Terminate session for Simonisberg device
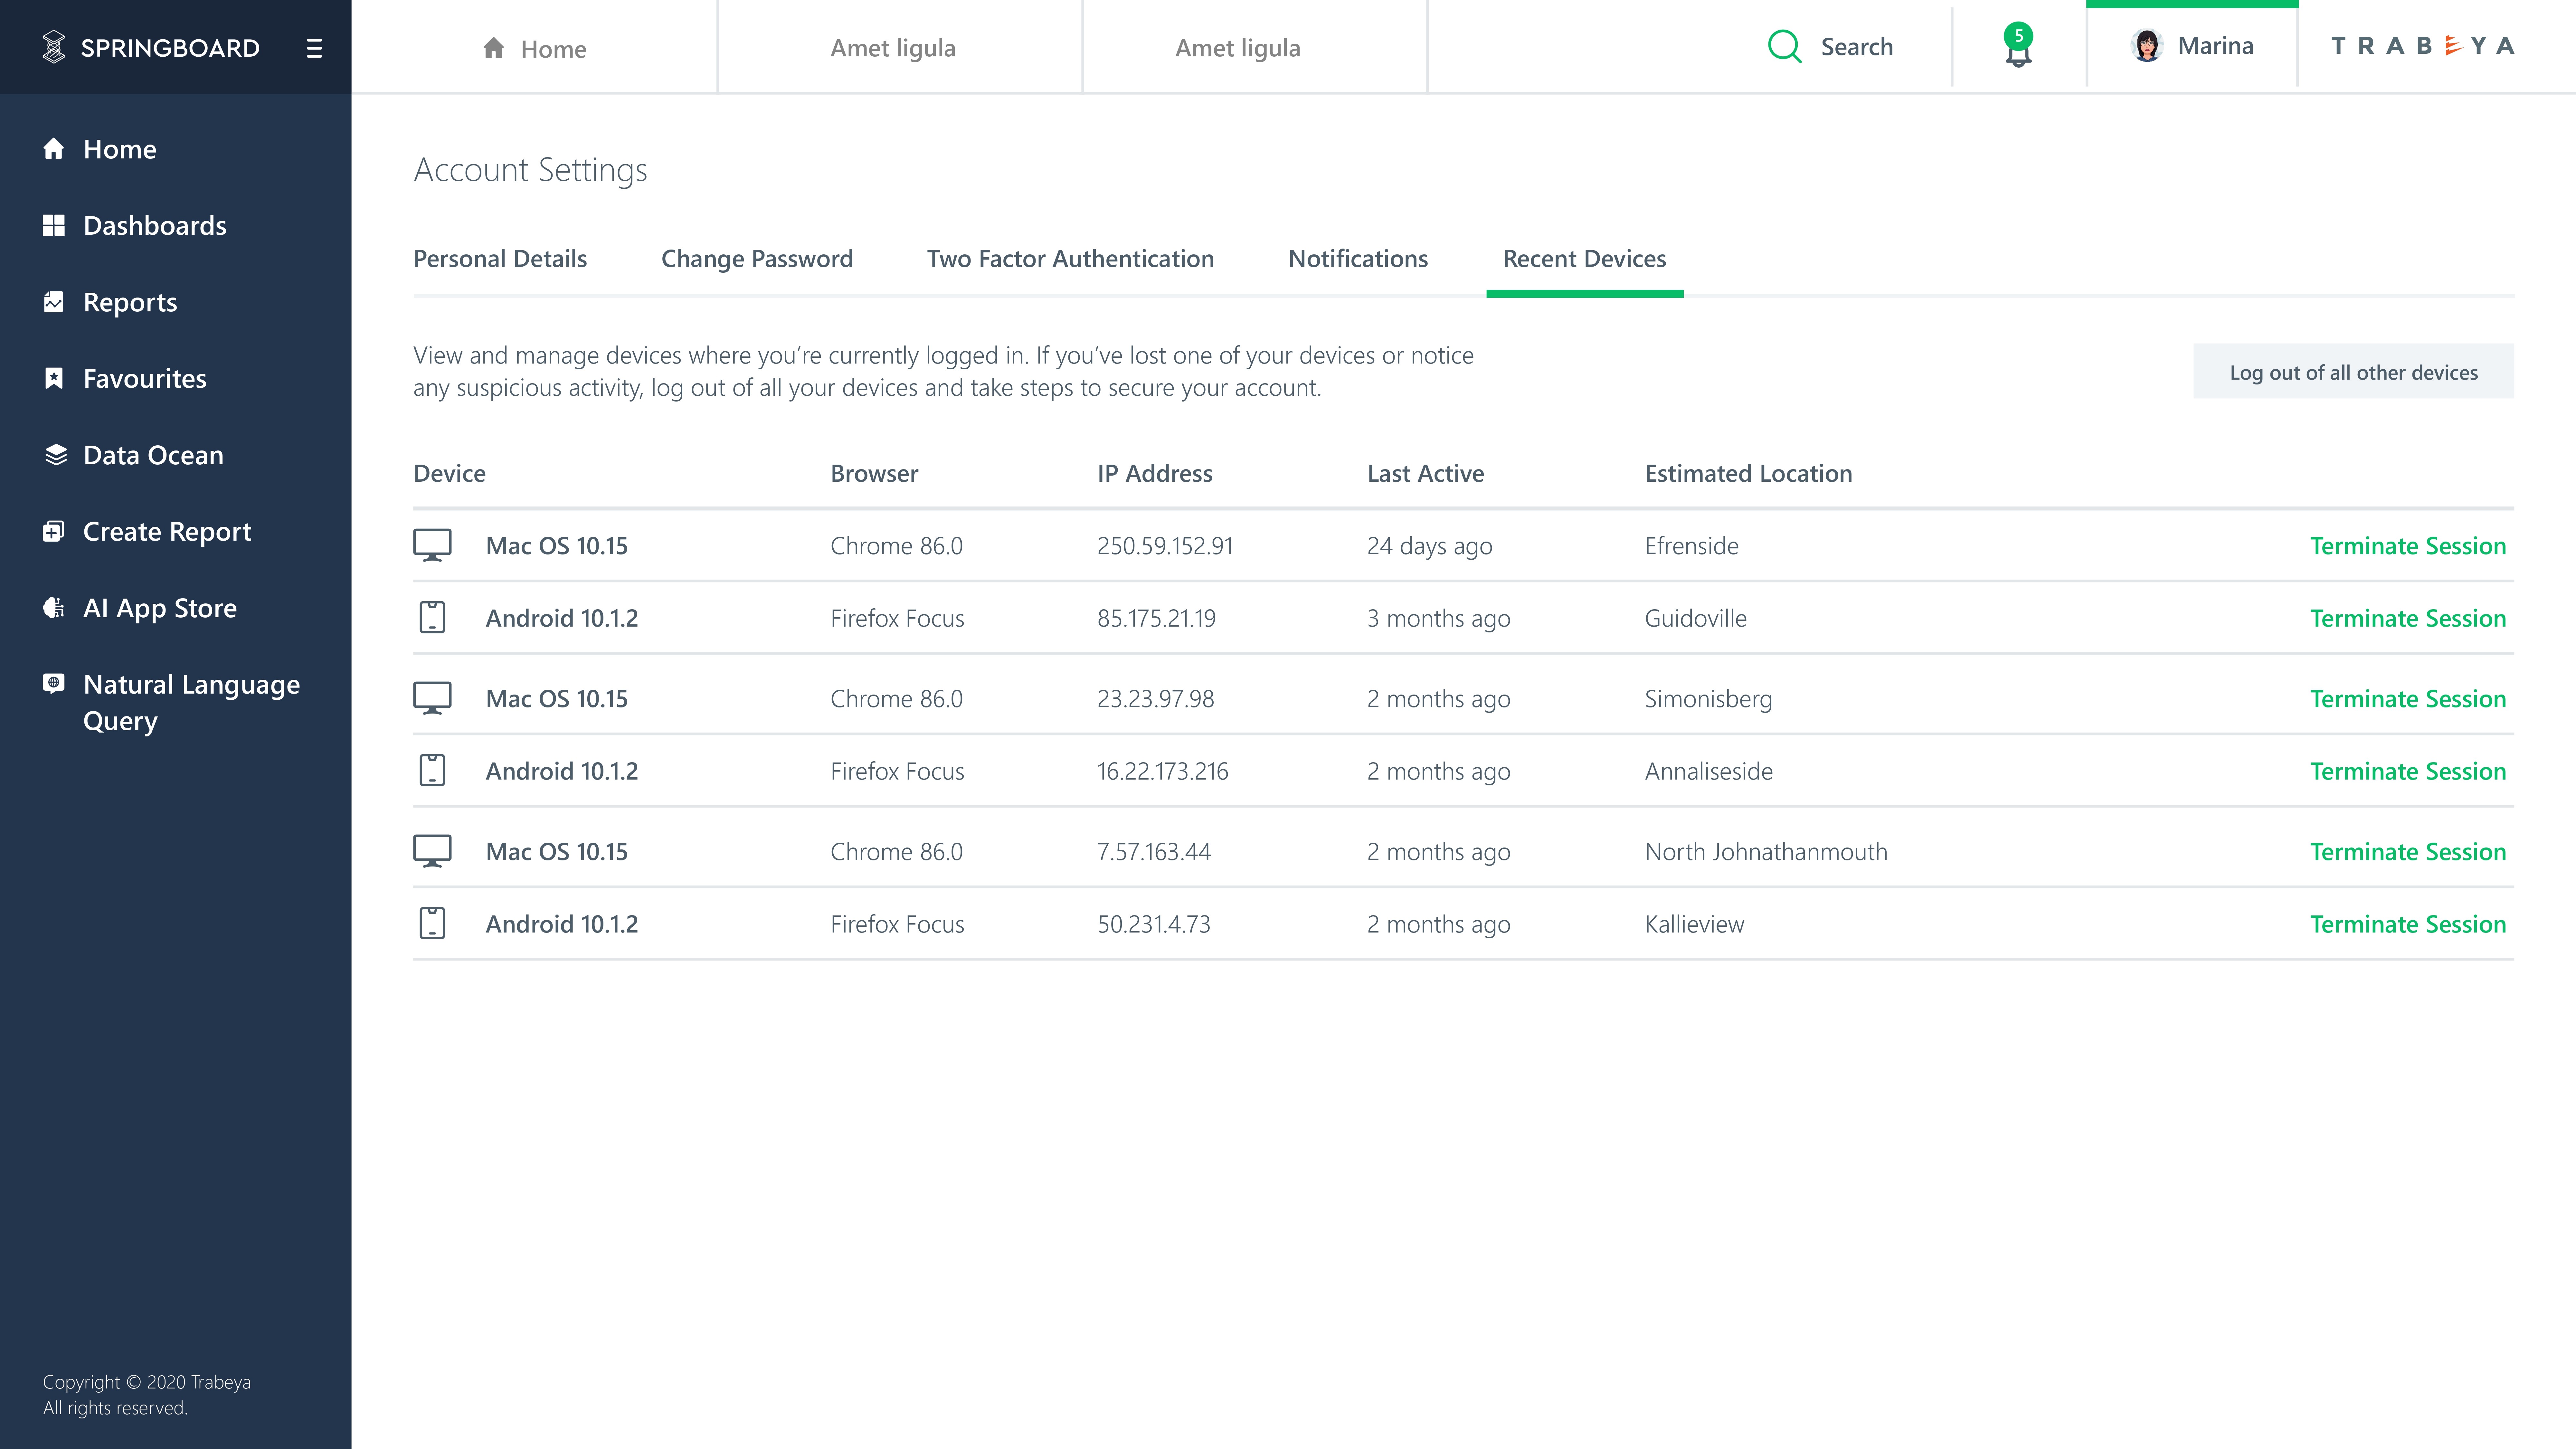The image size is (2576, 1449). point(2408,699)
